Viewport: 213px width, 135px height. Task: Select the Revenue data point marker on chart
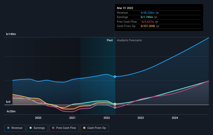coord(115,77)
